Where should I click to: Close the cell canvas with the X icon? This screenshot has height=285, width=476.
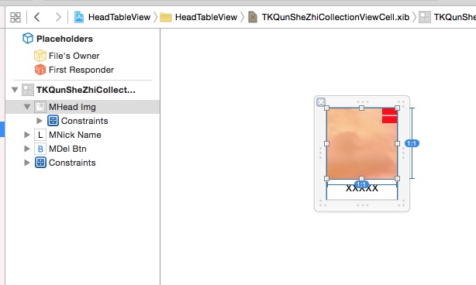click(x=321, y=102)
